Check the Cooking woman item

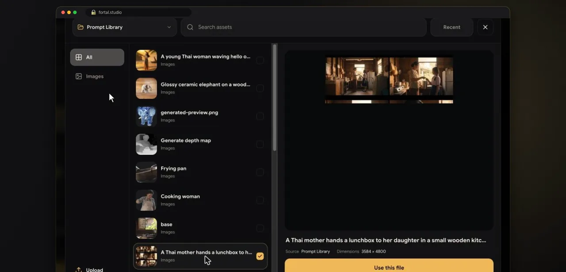[x=260, y=200]
